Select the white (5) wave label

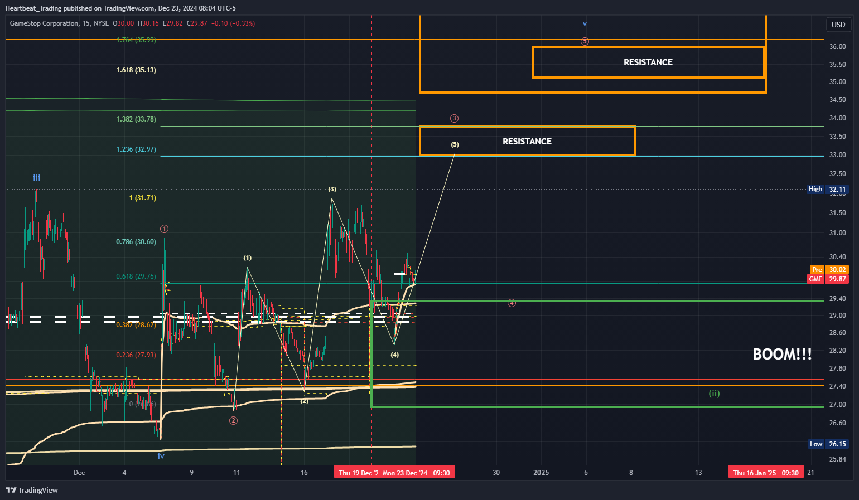(455, 144)
